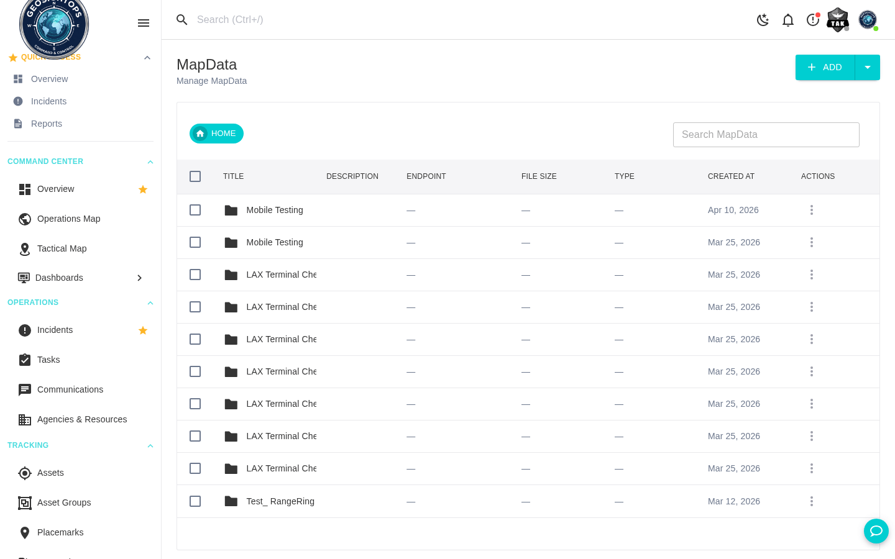
Task: Unfavorite Incidents using its star icon
Action: coord(143,330)
